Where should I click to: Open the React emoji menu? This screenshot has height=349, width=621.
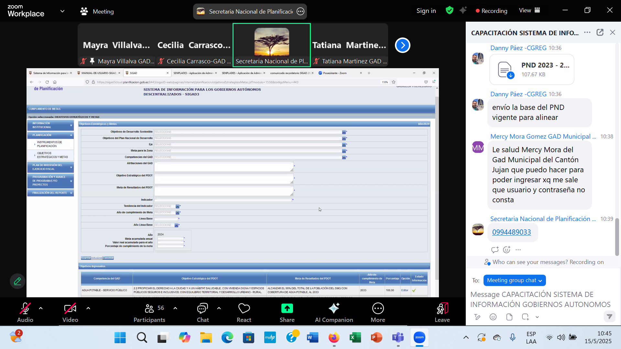(244, 312)
